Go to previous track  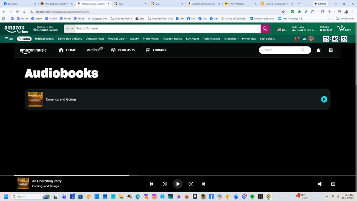[152, 184]
